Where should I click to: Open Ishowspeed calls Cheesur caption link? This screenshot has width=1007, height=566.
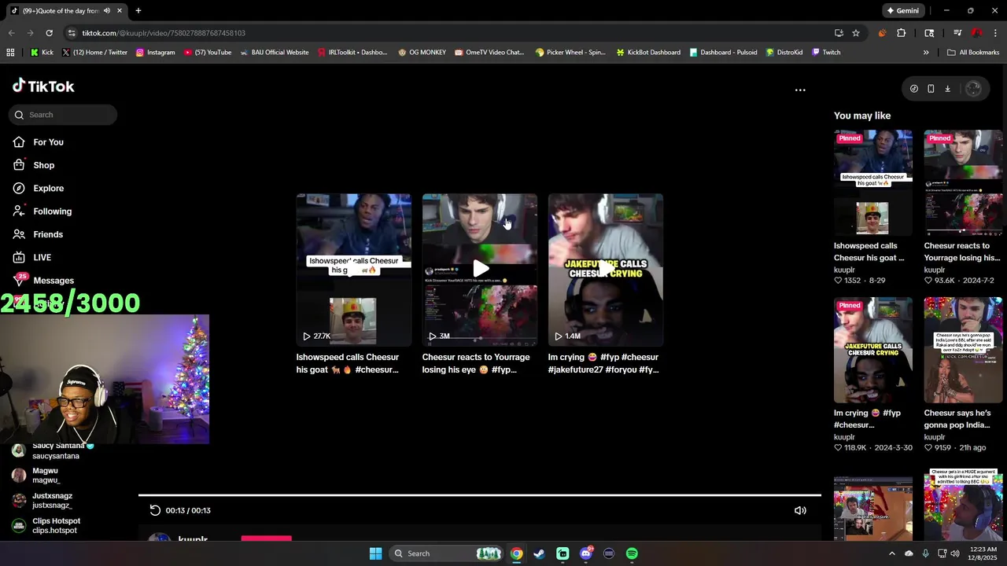point(348,363)
